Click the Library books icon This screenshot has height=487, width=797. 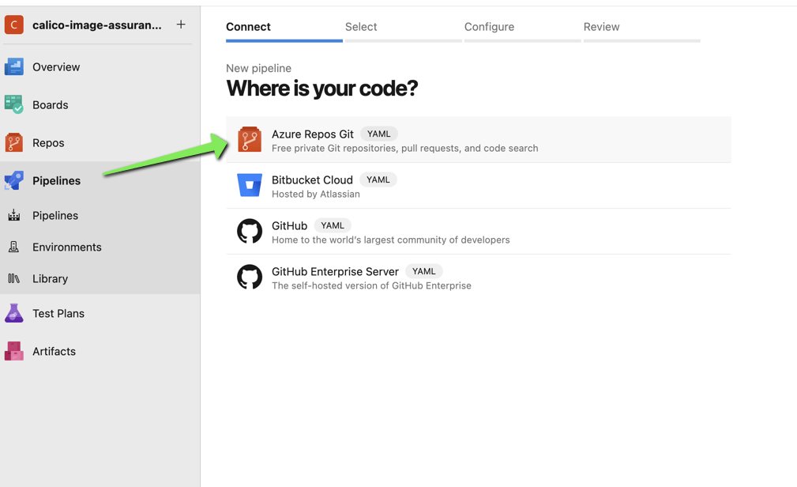pyautogui.click(x=14, y=278)
